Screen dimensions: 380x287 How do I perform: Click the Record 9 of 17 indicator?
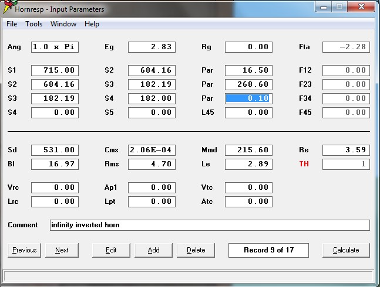(x=268, y=250)
